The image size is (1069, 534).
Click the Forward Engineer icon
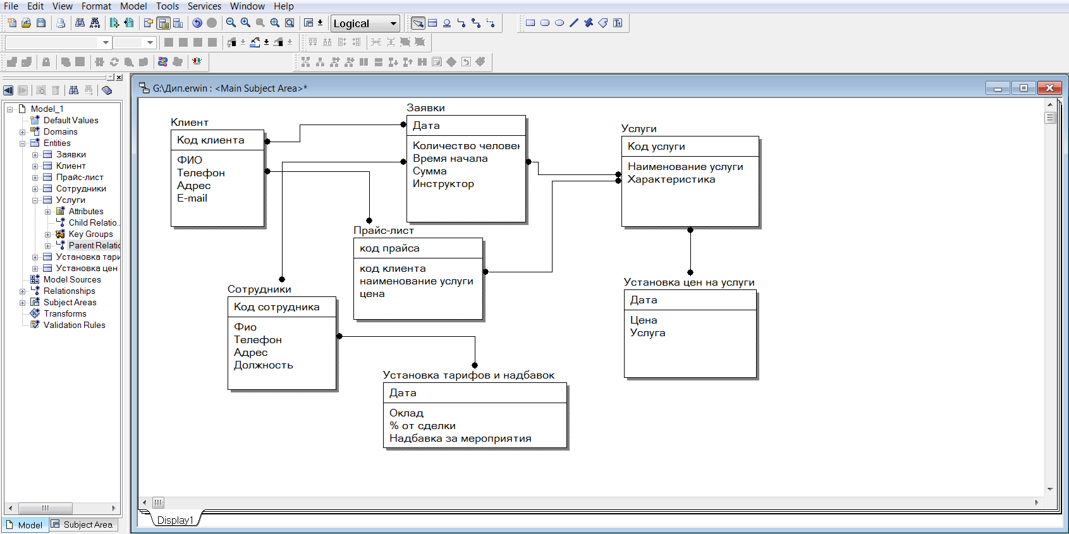pyautogui.click(x=114, y=23)
